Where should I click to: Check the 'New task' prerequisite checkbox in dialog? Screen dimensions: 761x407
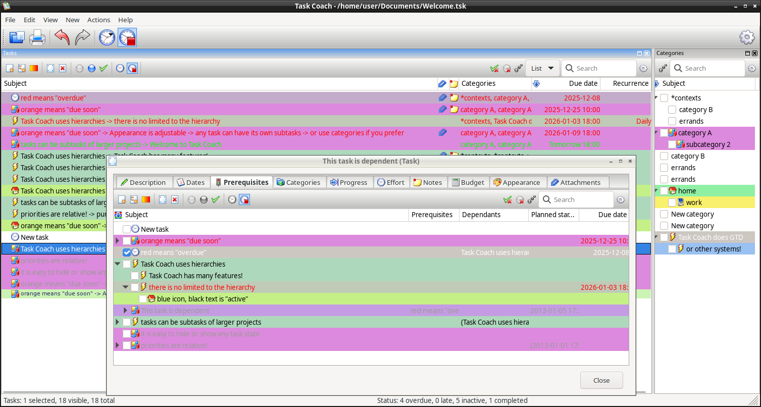[127, 229]
